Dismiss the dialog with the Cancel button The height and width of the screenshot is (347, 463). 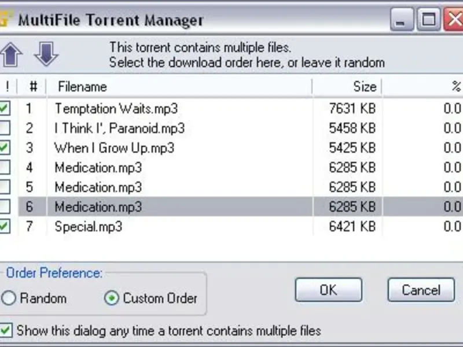[x=421, y=290]
